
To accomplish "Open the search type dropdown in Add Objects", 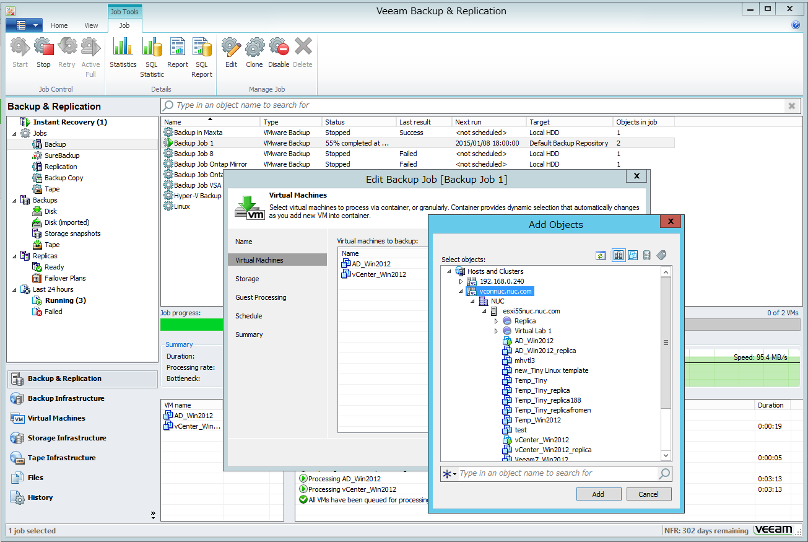I will click(x=450, y=474).
